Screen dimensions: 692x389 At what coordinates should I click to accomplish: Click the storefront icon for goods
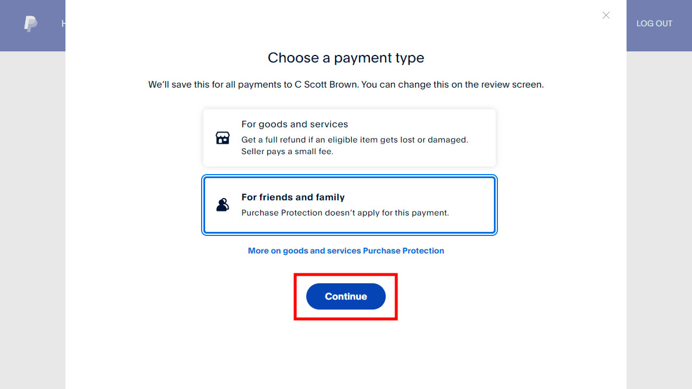223,138
